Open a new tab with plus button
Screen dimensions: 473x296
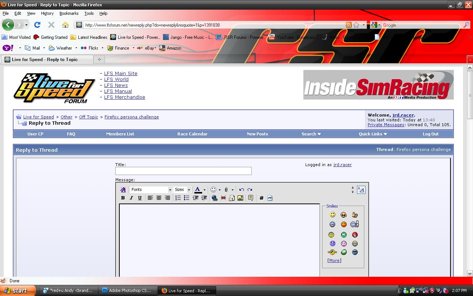click(x=99, y=59)
